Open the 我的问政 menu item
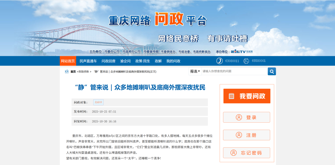The image size is (335, 165). [x=173, y=61]
